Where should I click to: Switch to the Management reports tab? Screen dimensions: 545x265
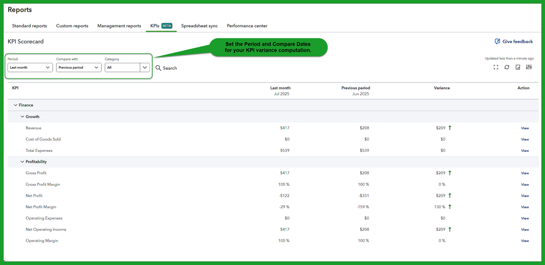(x=119, y=26)
